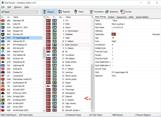Click the CF position badge for D. Nielsen
The height and width of the screenshot is (117, 161).
[x=54, y=48]
